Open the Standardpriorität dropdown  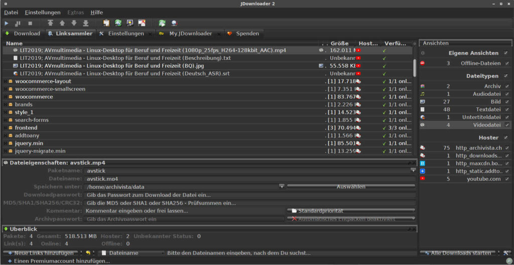click(351, 211)
